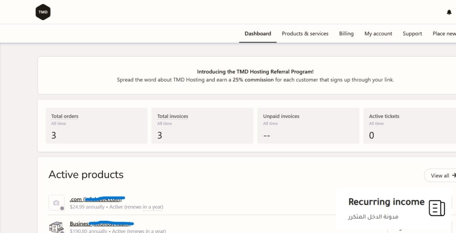Image resolution: width=456 pixels, height=233 pixels.
Task: Click the 'Active products' heading
Action: (x=86, y=174)
